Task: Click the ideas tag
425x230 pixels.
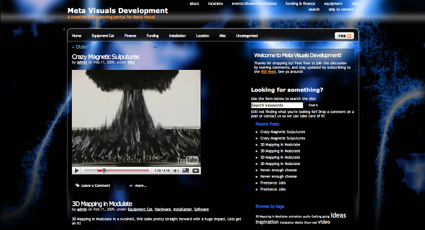Action: click(338, 215)
